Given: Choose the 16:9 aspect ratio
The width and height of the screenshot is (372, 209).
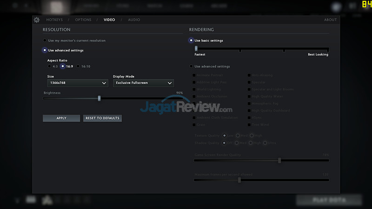Looking at the screenshot, I should click(x=63, y=66).
